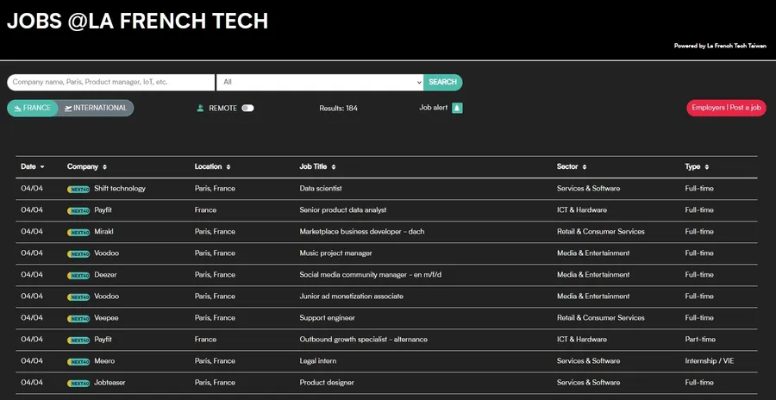Select the INTERNATIONAL filter
This screenshot has width=776, height=400.
click(96, 108)
